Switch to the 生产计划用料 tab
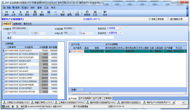This screenshot has height=110, width=190. coord(85,98)
